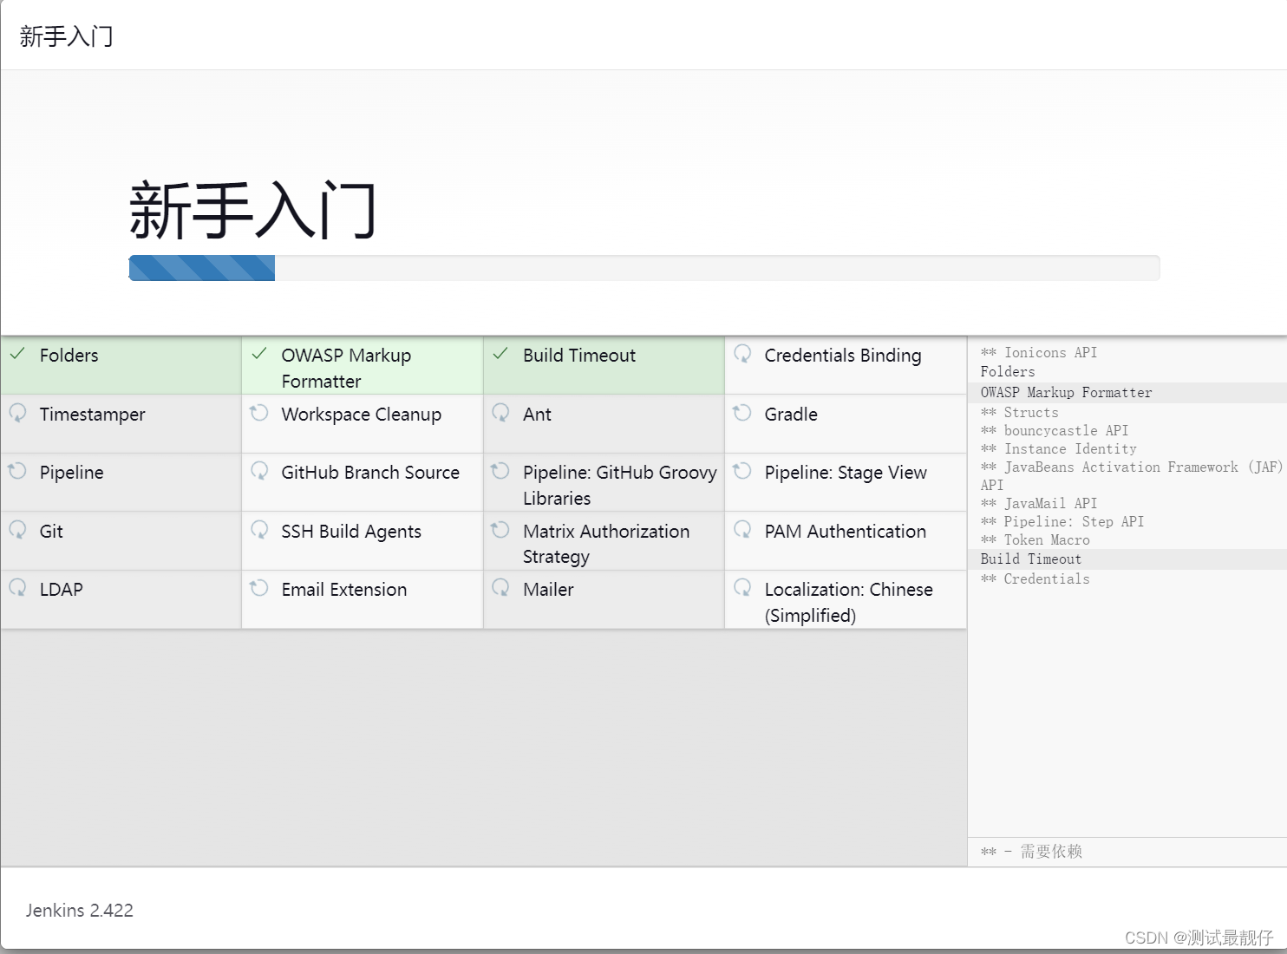The image size is (1287, 954).
Task: Click the status icon next to Timestamper
Action: (17, 413)
